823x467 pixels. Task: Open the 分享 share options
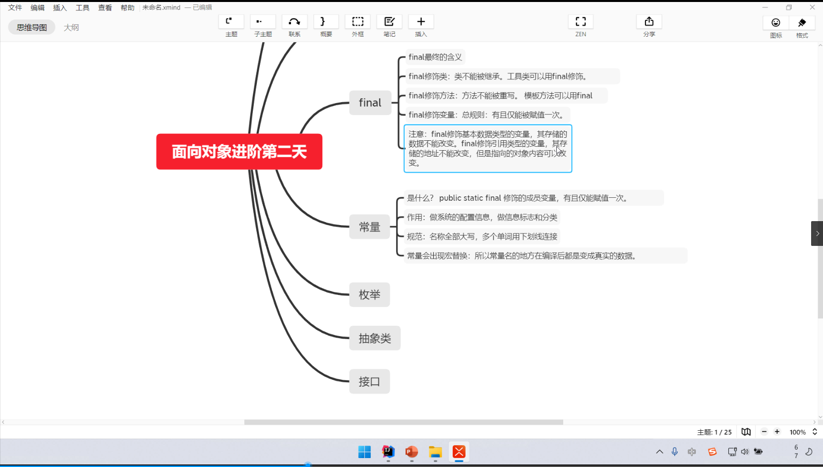click(x=649, y=26)
